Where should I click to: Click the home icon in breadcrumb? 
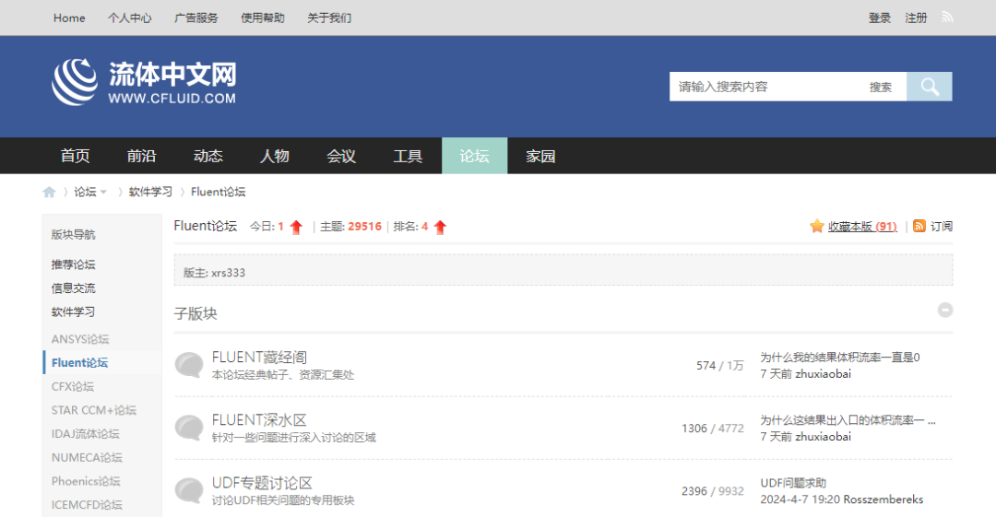pyautogui.click(x=49, y=192)
